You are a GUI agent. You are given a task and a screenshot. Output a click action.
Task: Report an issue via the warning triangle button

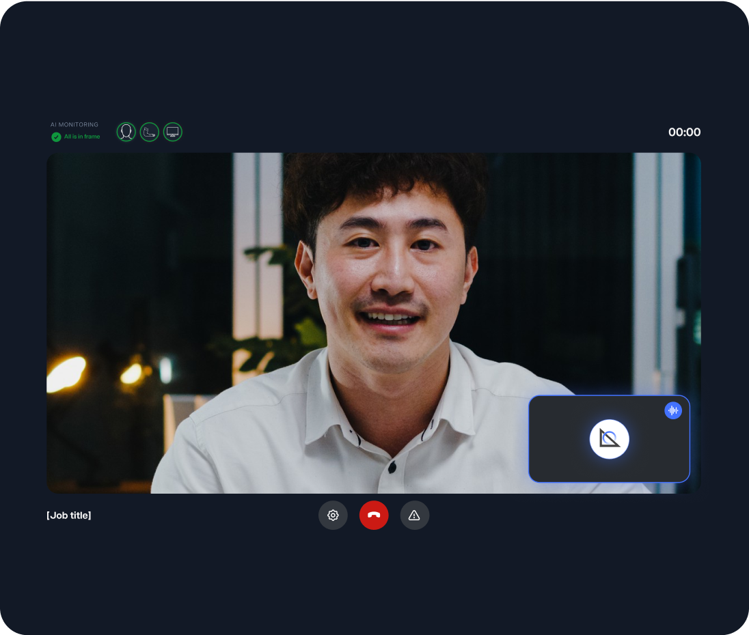(x=414, y=516)
